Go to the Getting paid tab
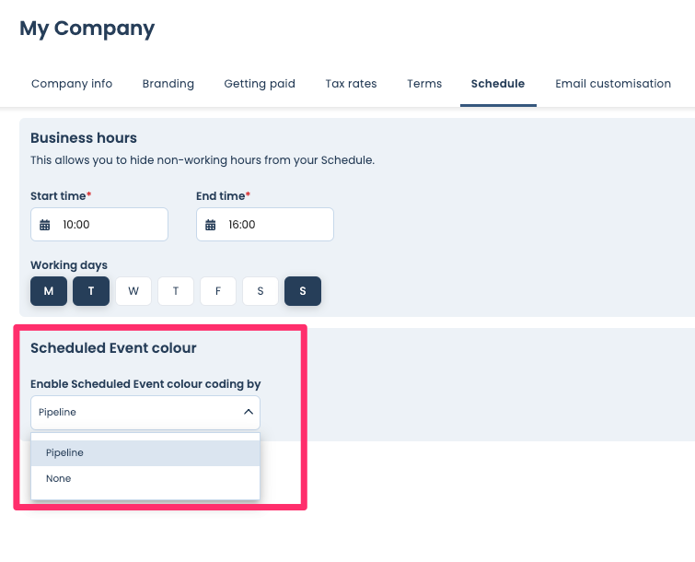695x562 pixels. [260, 84]
